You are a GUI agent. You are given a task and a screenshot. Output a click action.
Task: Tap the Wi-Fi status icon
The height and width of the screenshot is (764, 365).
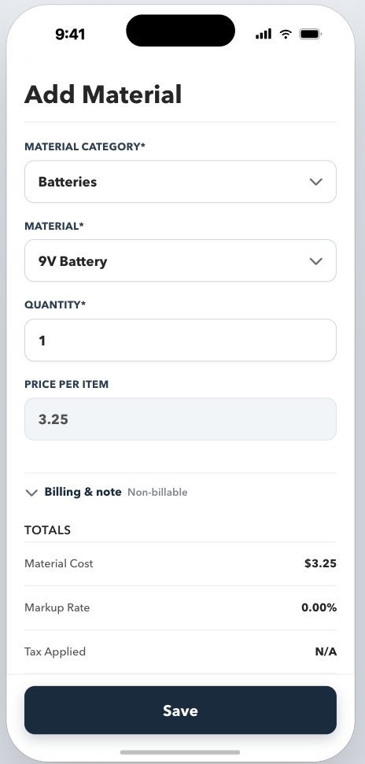[x=286, y=34]
